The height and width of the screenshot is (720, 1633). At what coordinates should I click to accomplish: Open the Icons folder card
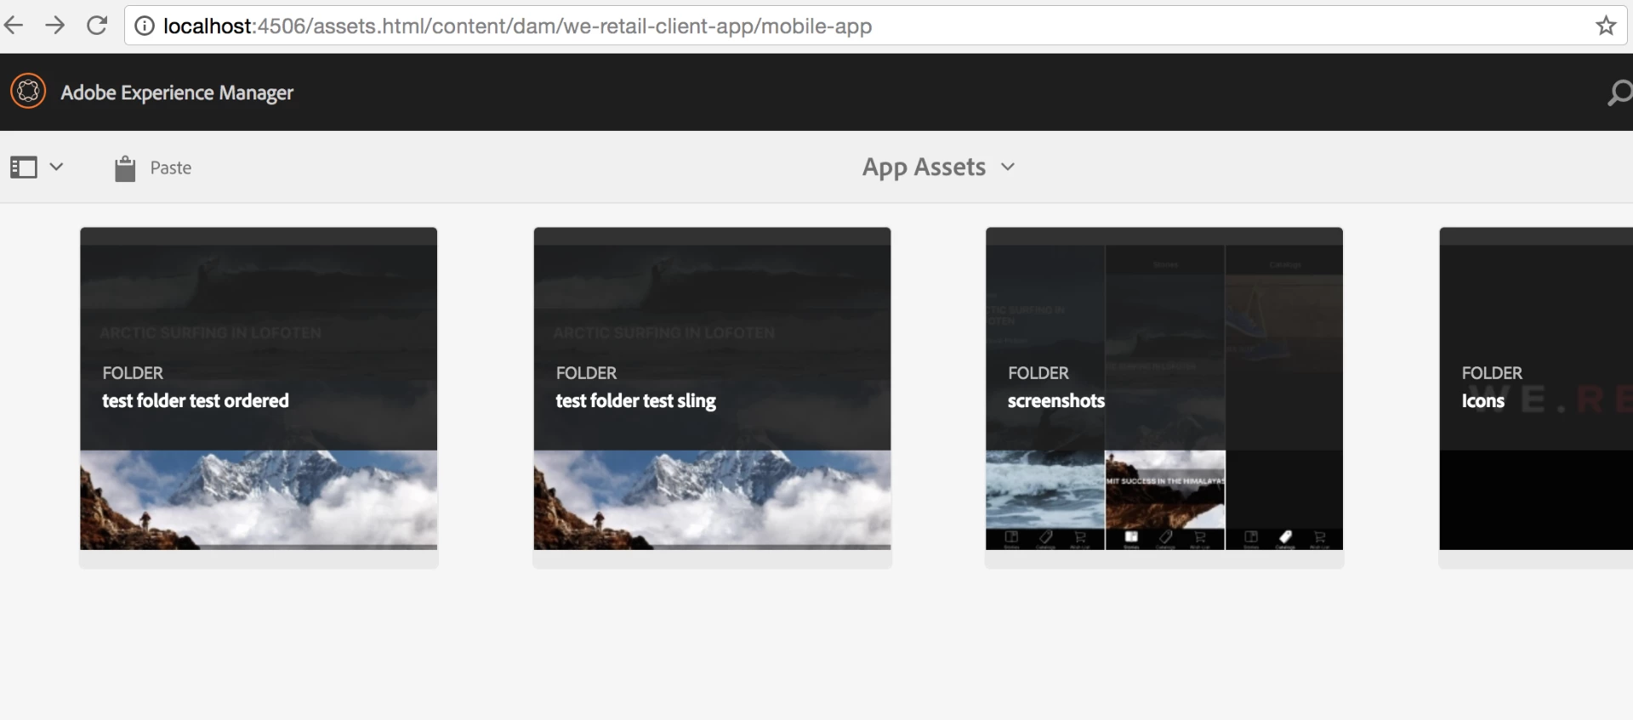tap(1536, 397)
